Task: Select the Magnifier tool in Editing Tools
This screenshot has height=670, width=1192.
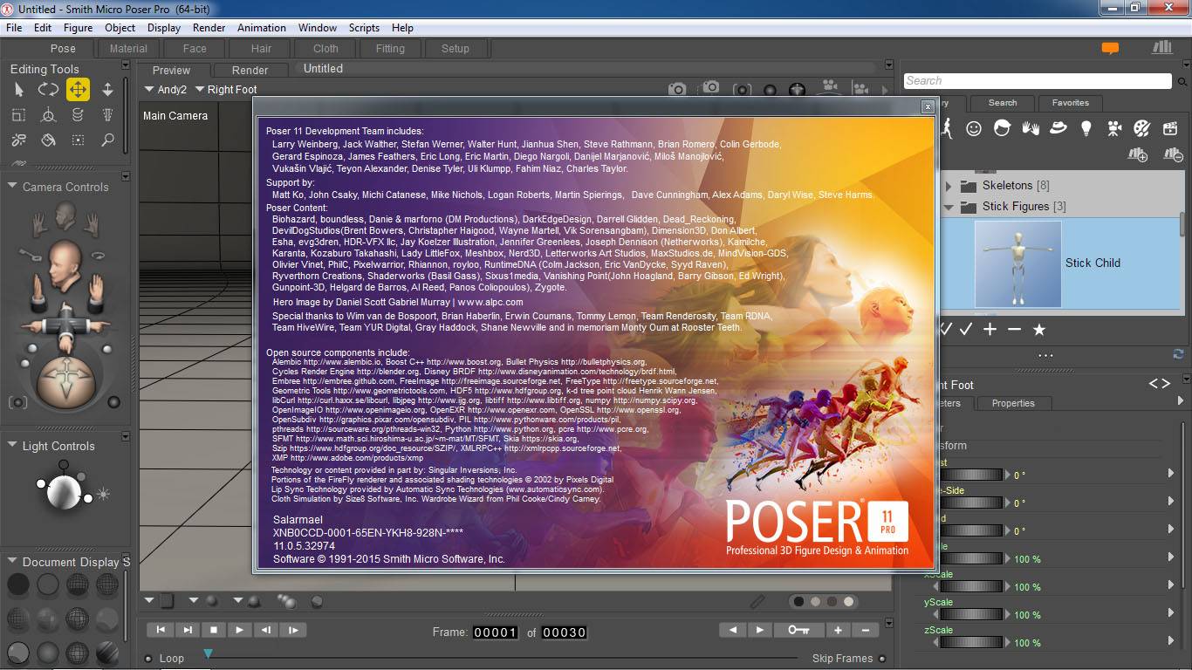Action: coord(107,140)
